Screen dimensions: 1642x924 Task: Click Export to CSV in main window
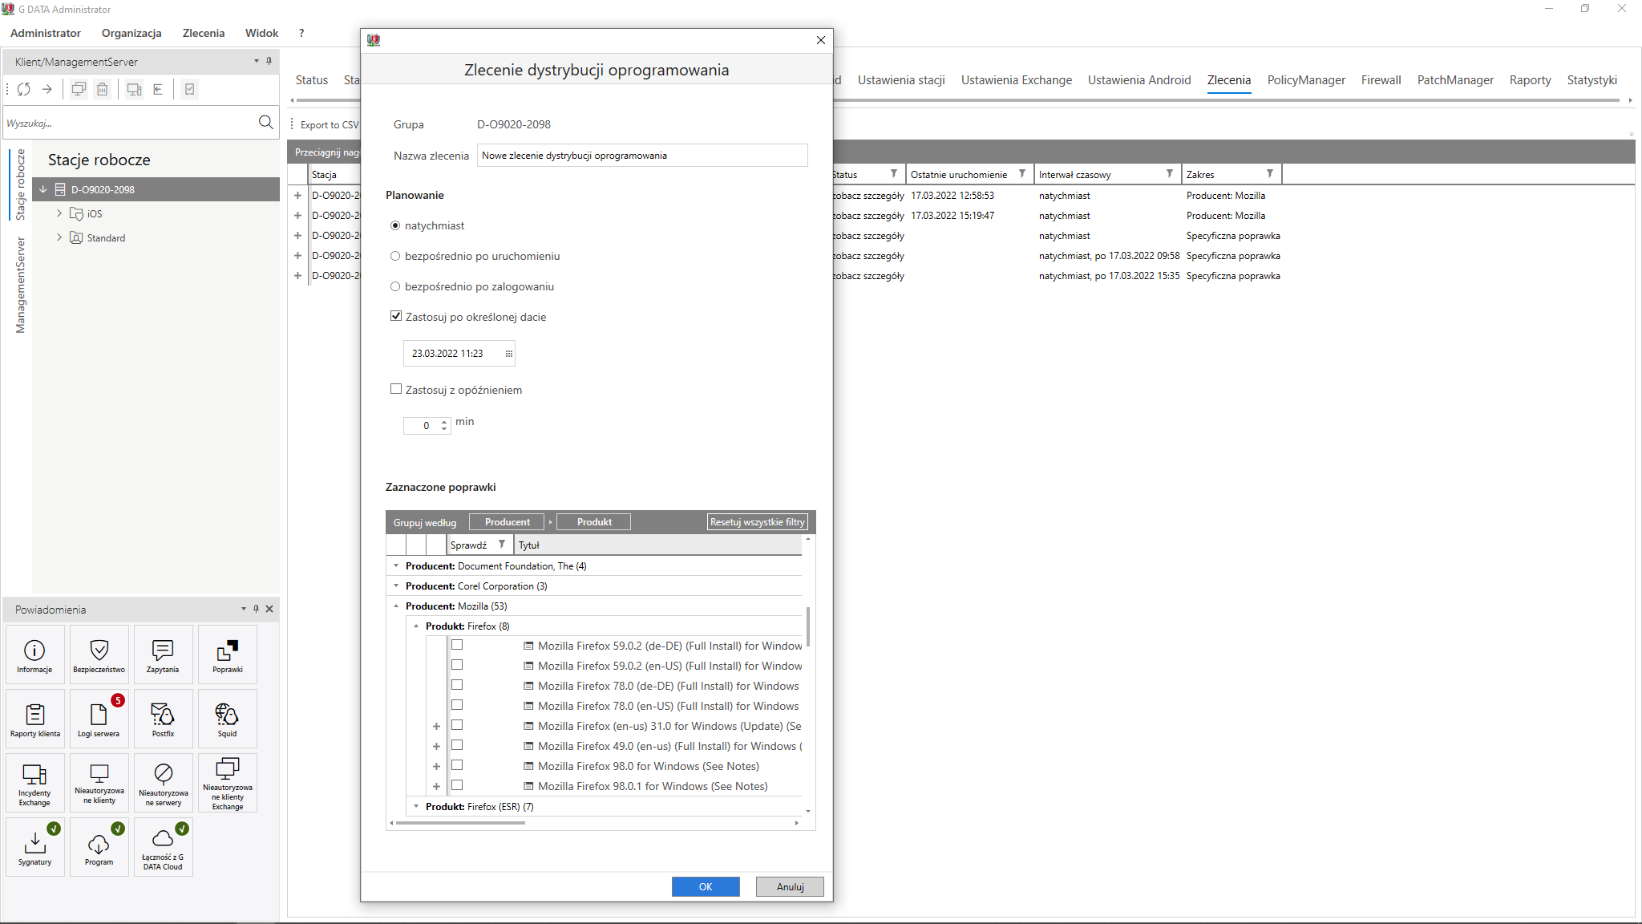(330, 124)
